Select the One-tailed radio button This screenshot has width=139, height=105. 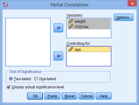[36, 79]
